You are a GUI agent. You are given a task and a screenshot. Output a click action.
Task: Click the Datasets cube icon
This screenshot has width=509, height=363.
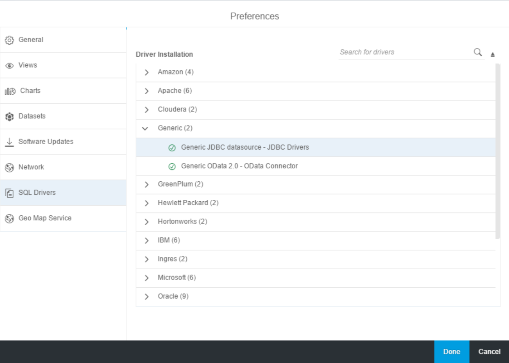click(x=10, y=116)
